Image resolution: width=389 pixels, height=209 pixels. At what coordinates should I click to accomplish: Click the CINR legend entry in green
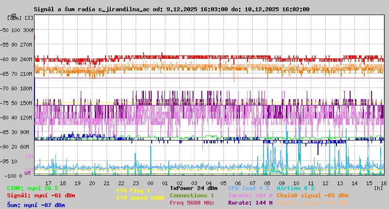[x=33, y=188]
